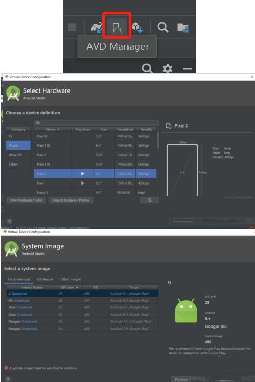Image resolution: width=255 pixels, height=382 pixels.
Task: Select the Pixel XL device row
Action: [x=95, y=136]
